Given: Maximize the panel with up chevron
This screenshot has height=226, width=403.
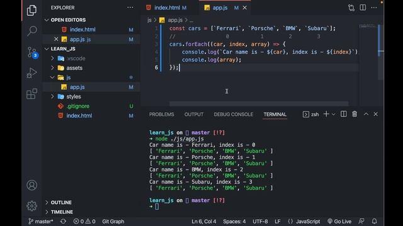Looking at the screenshot, I should [x=366, y=114].
